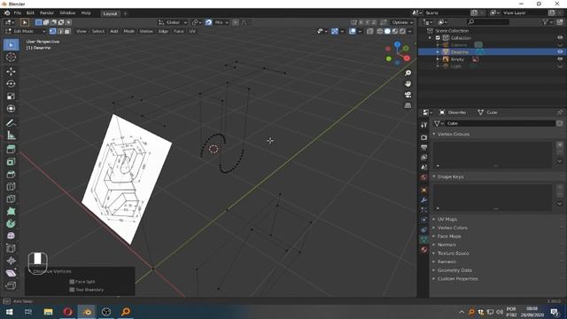Select the Rotate tool
567x319 pixels.
click(11, 83)
